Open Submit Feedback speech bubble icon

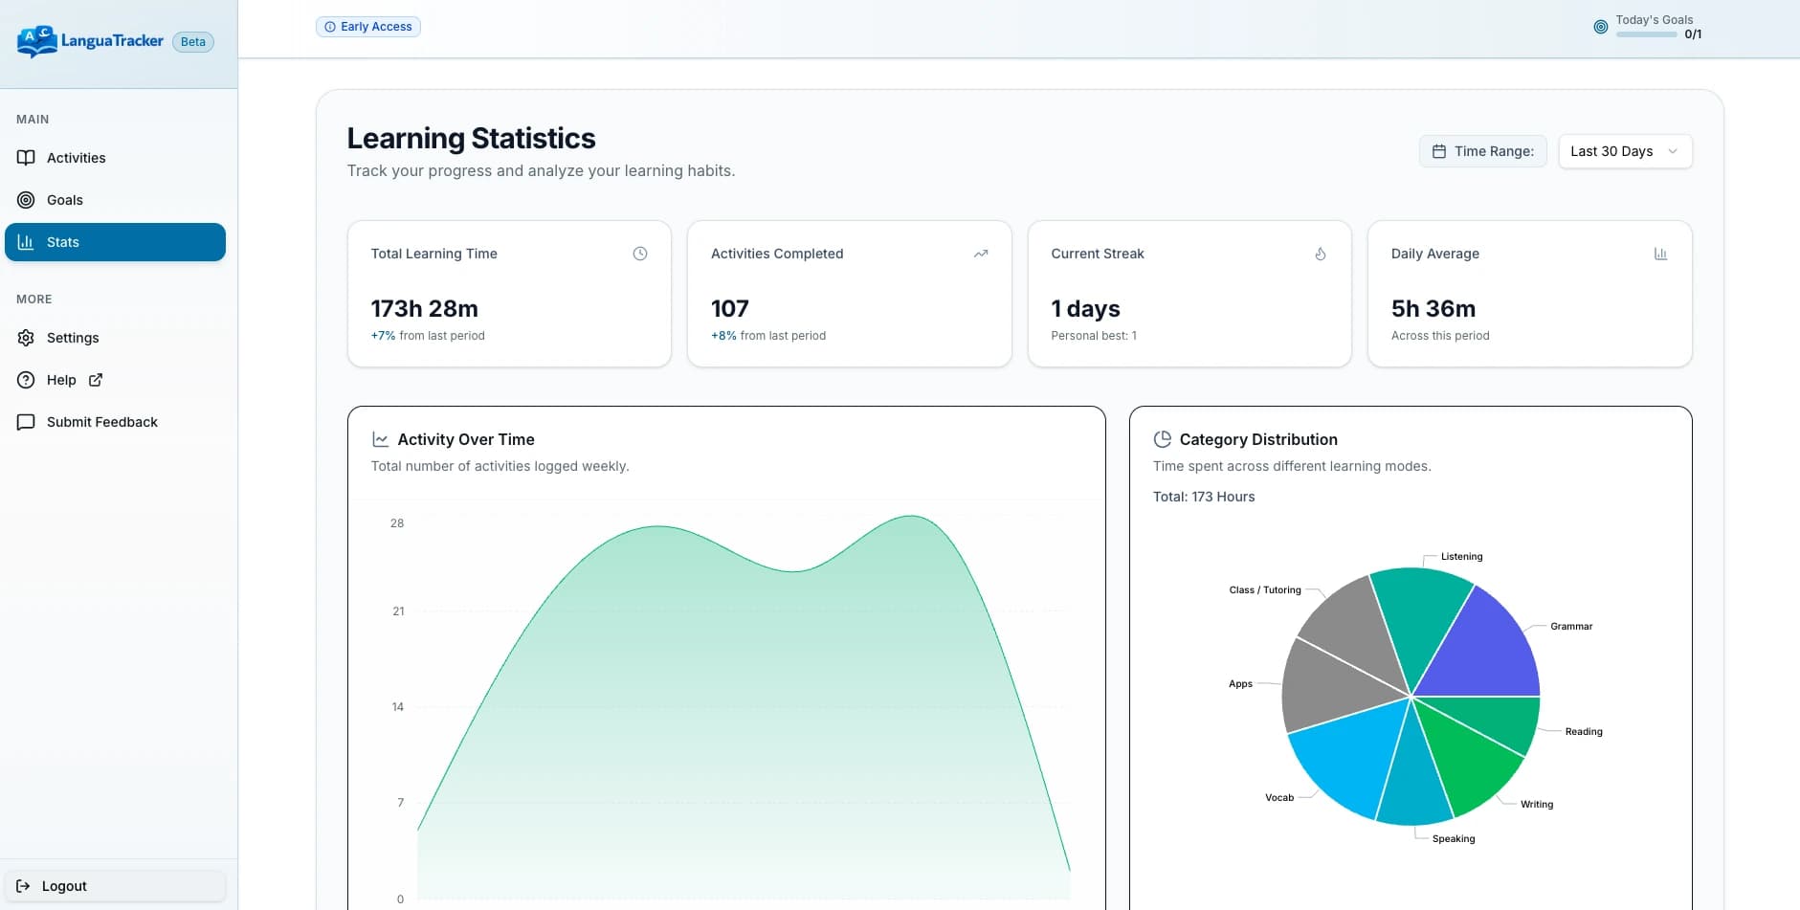click(x=27, y=422)
